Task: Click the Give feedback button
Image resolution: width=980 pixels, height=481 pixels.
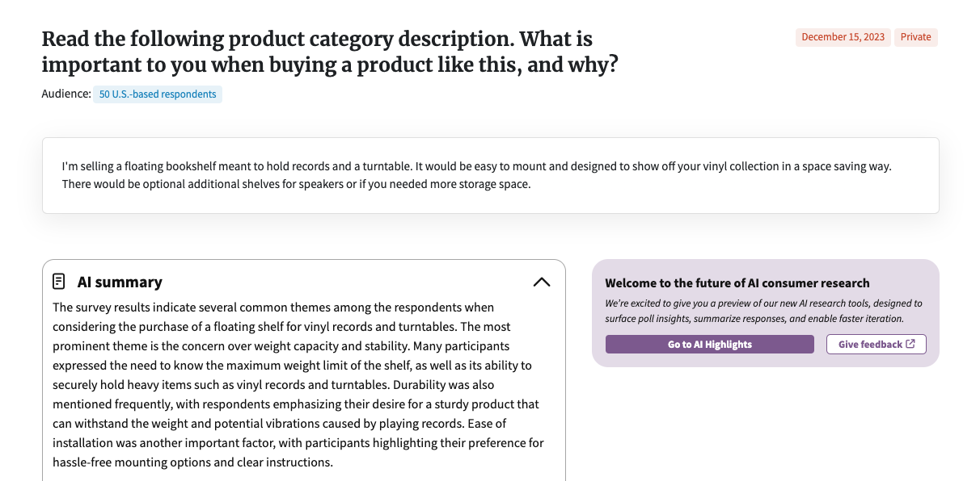Action: click(x=876, y=344)
